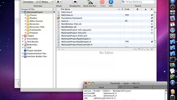Click the Targets bullseye icon

point(25,36)
